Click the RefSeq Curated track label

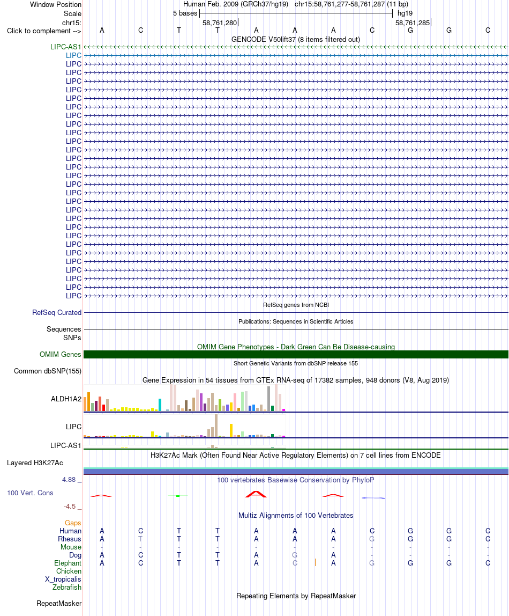coord(57,312)
